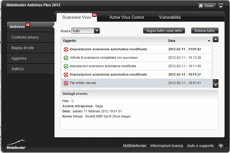Open Aiuto e supporto link
This screenshot has width=230, height=153.
[x=200, y=146]
